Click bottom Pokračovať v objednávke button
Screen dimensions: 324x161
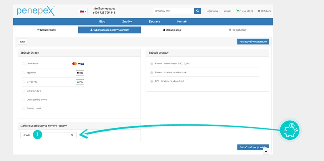[x=253, y=147]
